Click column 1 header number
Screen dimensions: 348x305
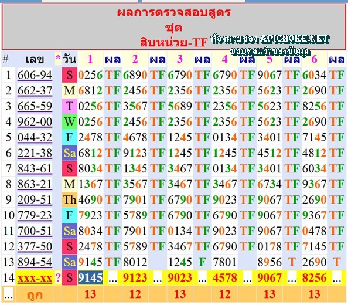(90, 59)
